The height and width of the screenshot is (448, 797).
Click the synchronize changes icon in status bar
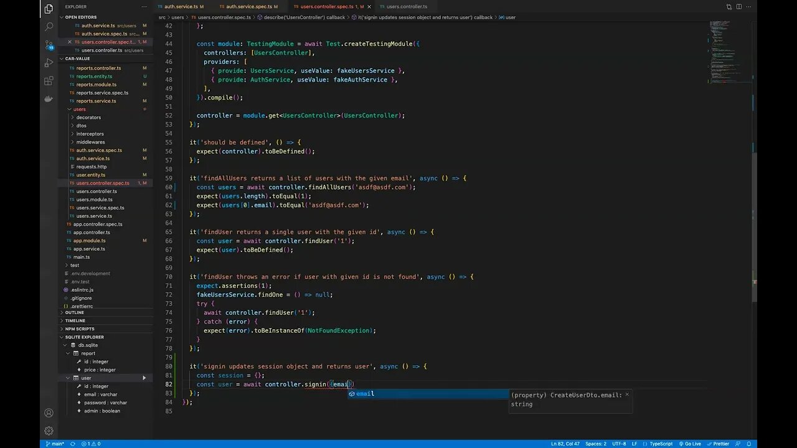73,444
